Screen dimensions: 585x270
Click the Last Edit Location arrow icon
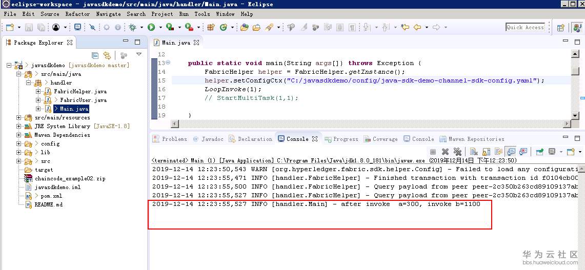(405, 27)
